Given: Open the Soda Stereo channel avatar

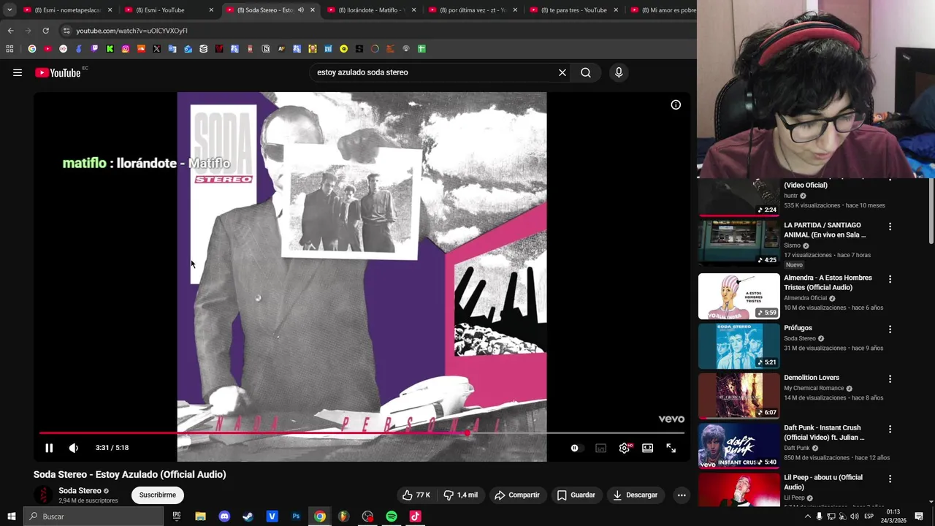Looking at the screenshot, I should (43, 495).
